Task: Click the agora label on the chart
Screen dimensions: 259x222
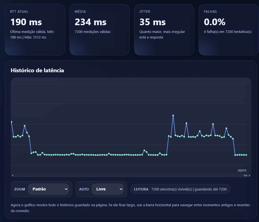Action: [242, 170]
